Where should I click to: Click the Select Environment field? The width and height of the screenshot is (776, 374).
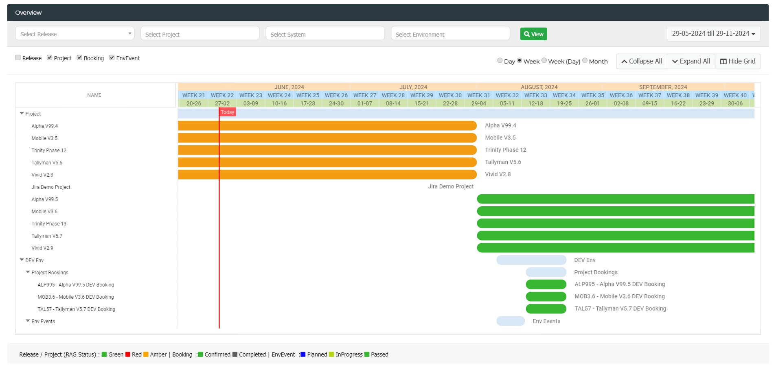pyautogui.click(x=450, y=34)
